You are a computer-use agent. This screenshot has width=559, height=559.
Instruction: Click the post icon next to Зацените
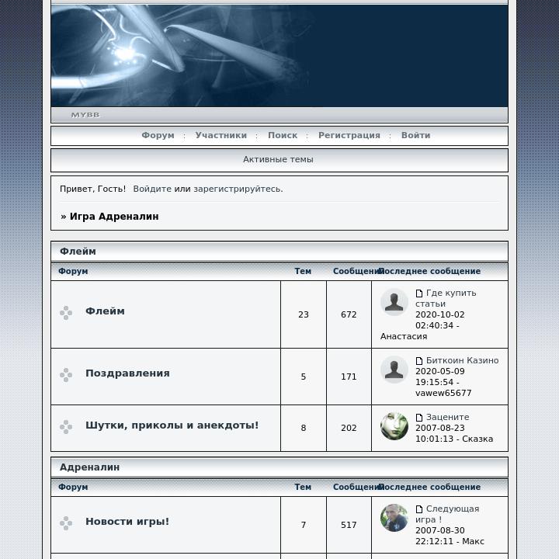coord(419,418)
